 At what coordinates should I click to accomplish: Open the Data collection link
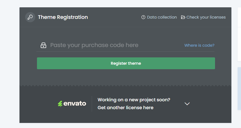(162, 17)
